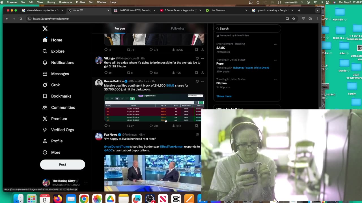Open more options on Reese Politics post
The image size is (362, 203).
click(202, 81)
